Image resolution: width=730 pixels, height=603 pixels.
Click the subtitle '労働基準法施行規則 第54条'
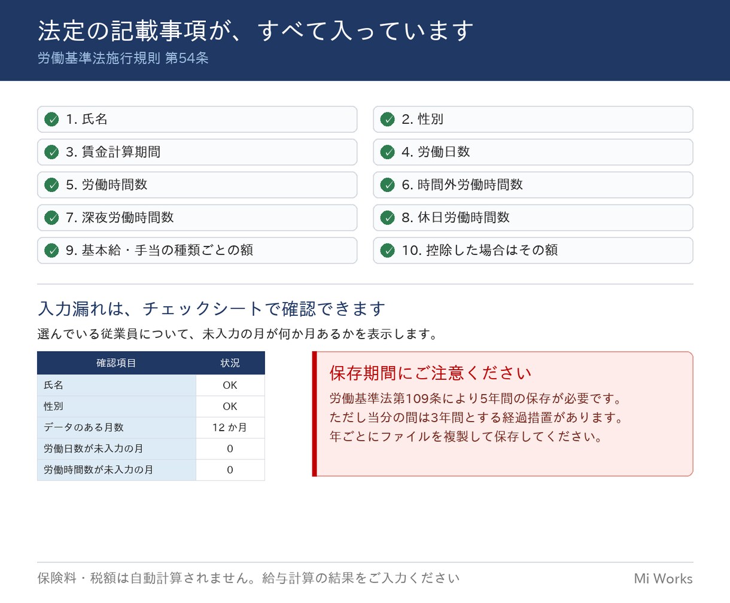pos(123,59)
